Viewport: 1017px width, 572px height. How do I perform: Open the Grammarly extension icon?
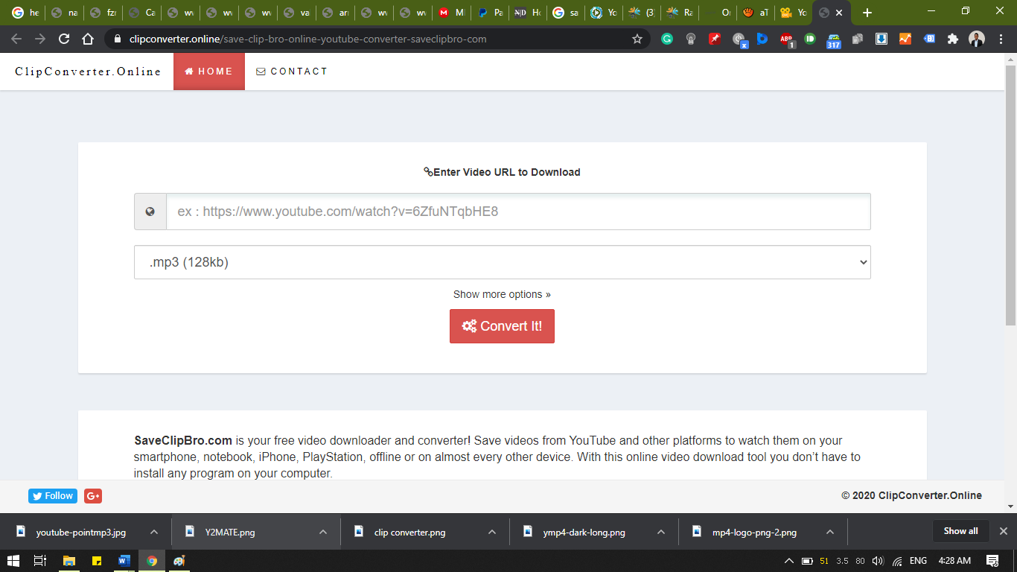click(667, 39)
